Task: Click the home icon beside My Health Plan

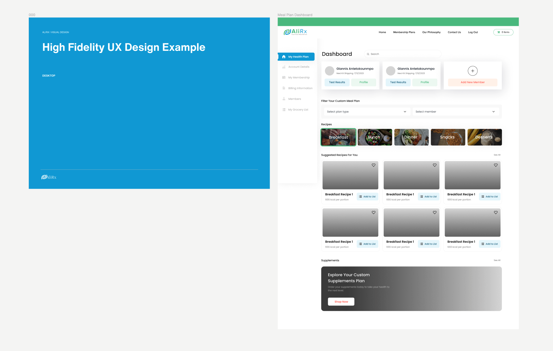Action: coord(284,57)
